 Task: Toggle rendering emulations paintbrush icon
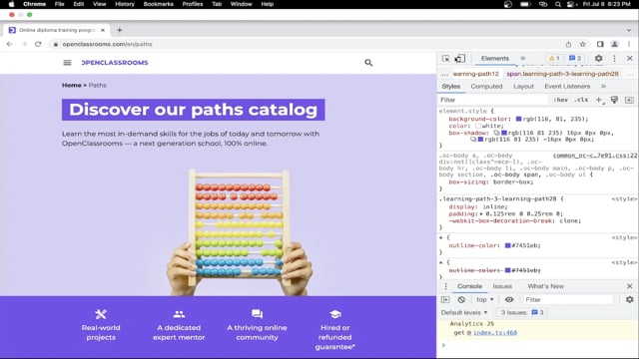click(x=614, y=100)
